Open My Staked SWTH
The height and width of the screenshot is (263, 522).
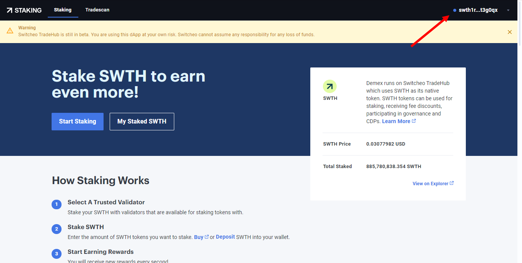point(142,122)
